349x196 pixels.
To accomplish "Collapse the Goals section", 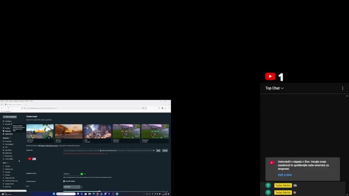I will 5,163.
